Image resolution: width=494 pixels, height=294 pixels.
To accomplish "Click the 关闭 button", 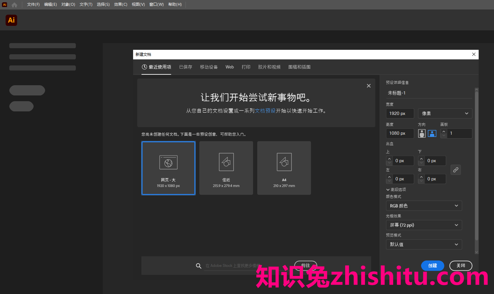I will tap(461, 266).
